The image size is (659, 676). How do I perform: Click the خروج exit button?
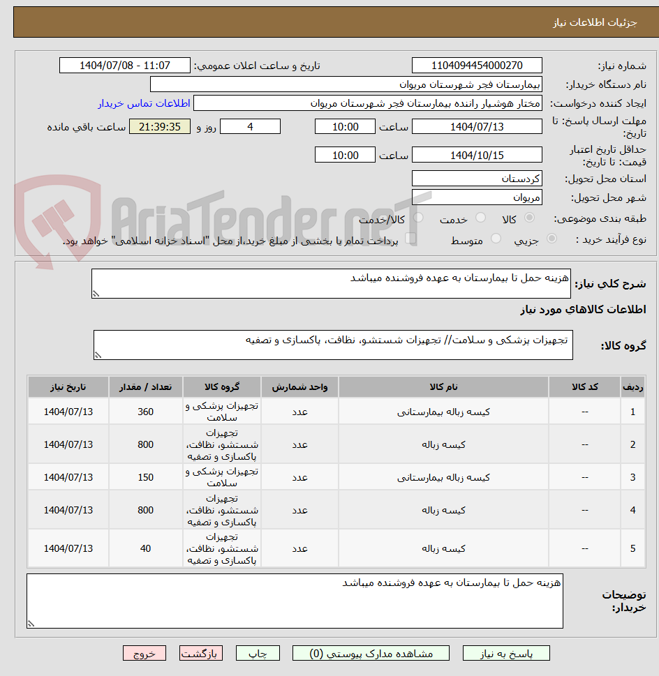point(145,653)
